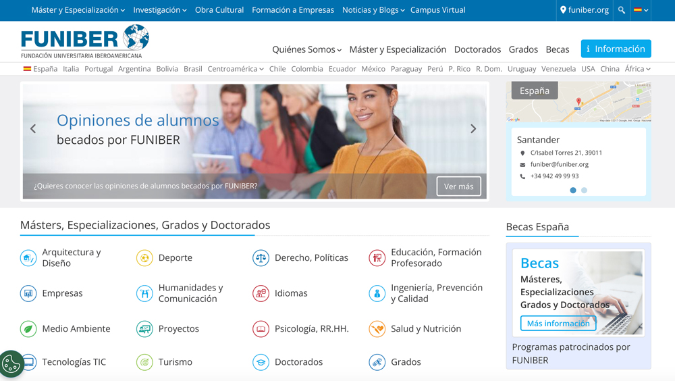Open the Derecho, Políticas scales icon

[261, 257]
